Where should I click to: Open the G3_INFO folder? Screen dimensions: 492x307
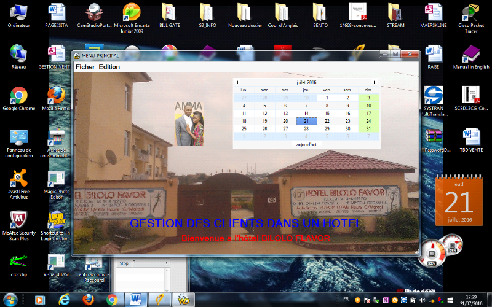(x=207, y=16)
